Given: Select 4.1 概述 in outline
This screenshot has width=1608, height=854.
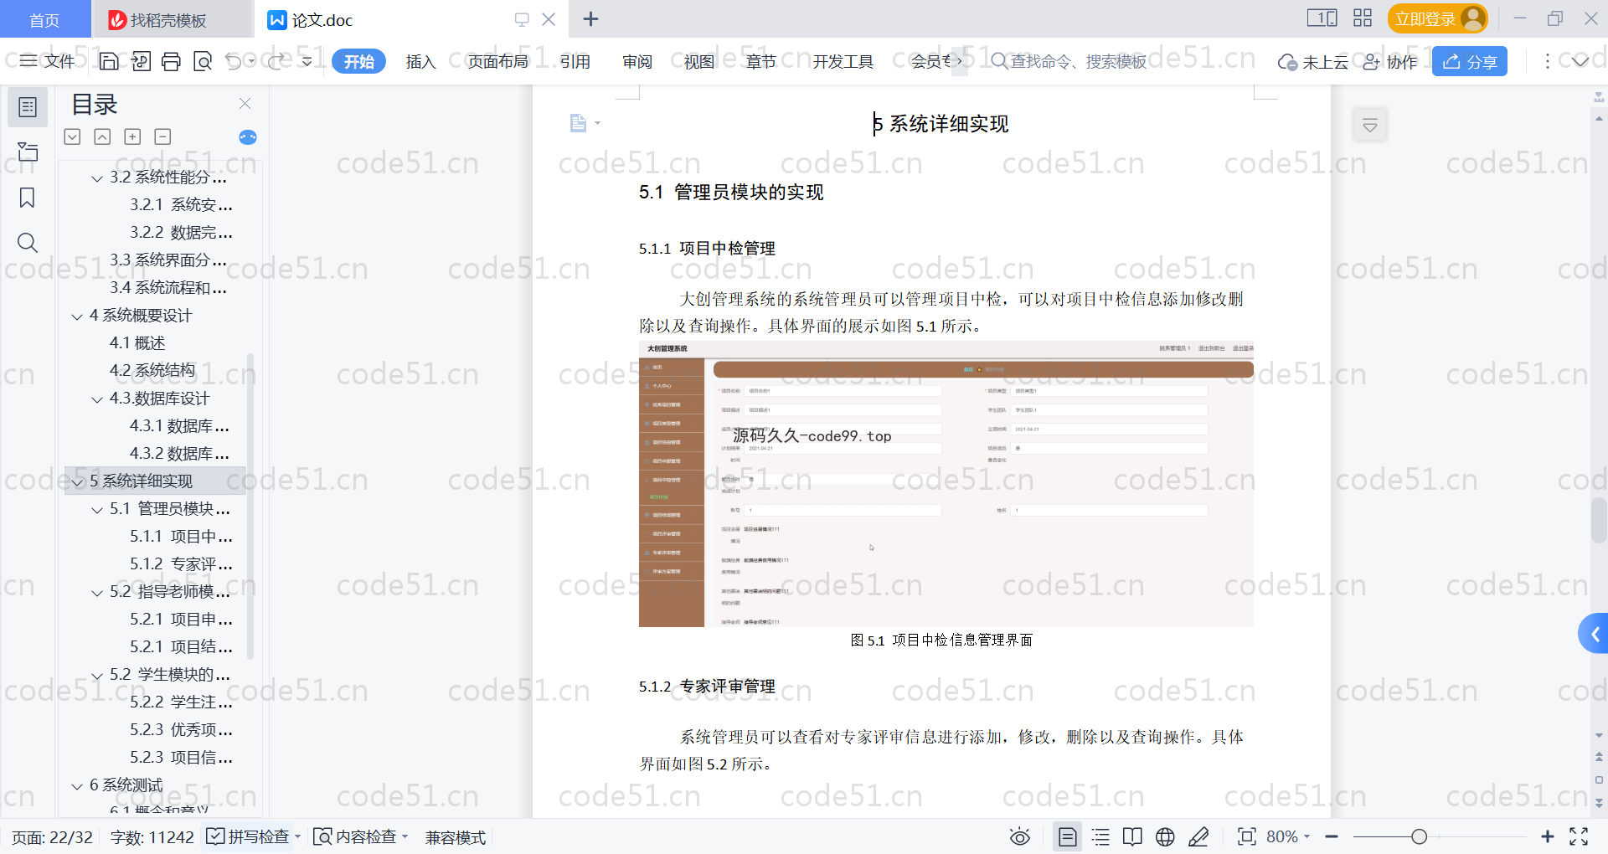Looking at the screenshot, I should (137, 342).
